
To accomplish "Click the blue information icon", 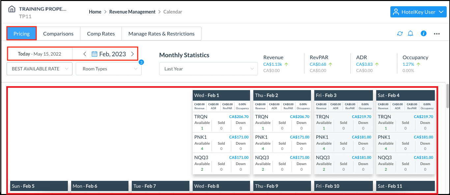I will pos(424,34).
